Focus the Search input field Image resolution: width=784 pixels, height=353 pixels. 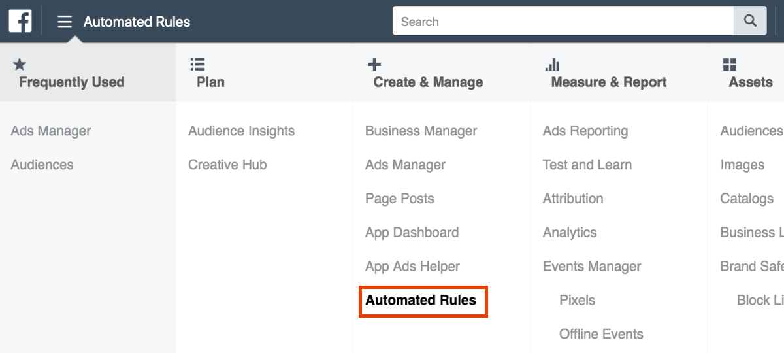(563, 22)
